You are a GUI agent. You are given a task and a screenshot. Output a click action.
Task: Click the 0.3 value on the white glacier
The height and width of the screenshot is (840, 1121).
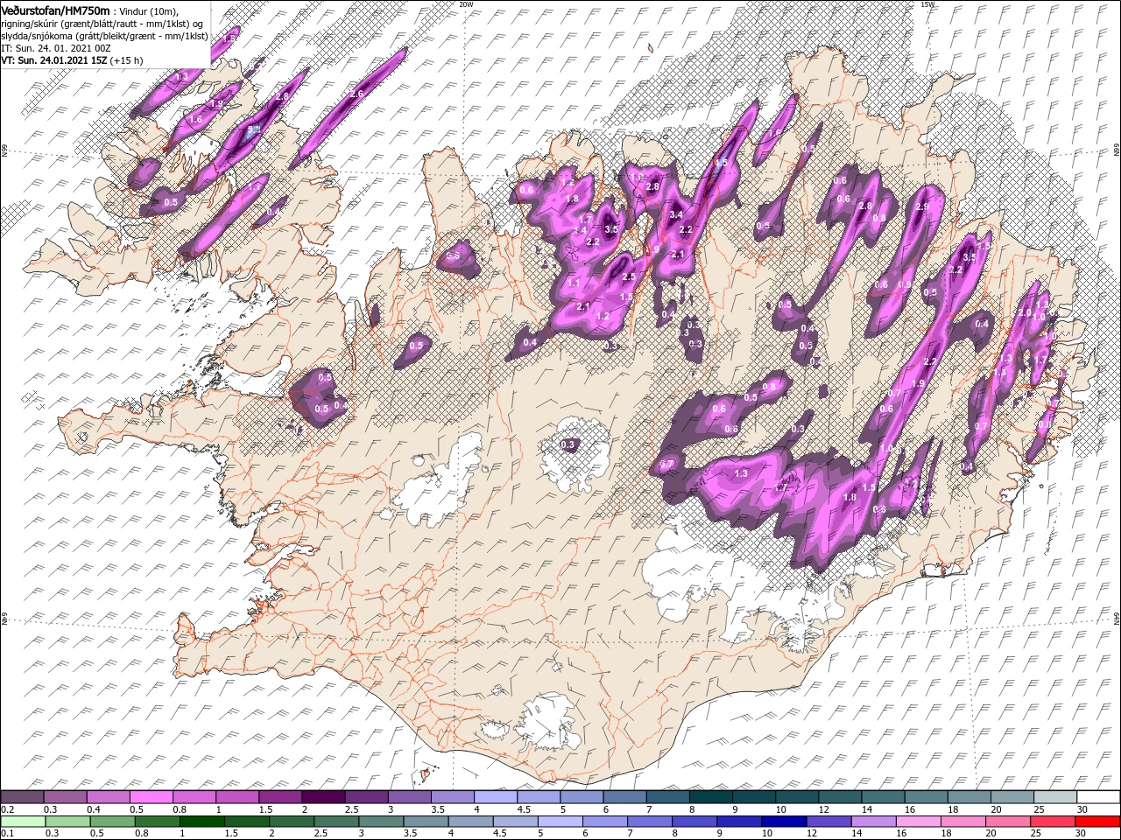[568, 444]
